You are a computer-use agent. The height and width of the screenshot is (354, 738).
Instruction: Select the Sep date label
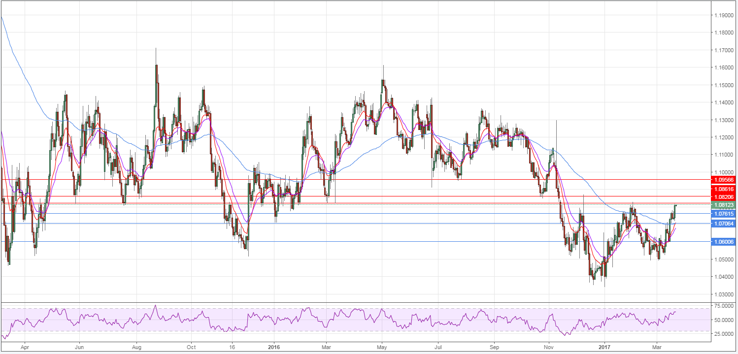click(494, 348)
